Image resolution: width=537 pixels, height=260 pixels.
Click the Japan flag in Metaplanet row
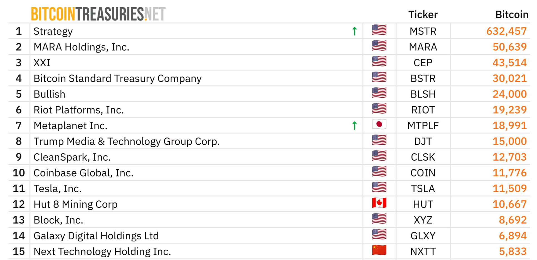click(x=379, y=124)
